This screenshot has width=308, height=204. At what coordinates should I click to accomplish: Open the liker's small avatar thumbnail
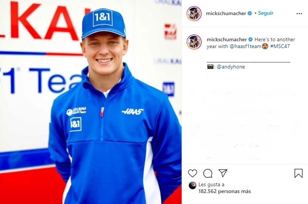pos(192,185)
